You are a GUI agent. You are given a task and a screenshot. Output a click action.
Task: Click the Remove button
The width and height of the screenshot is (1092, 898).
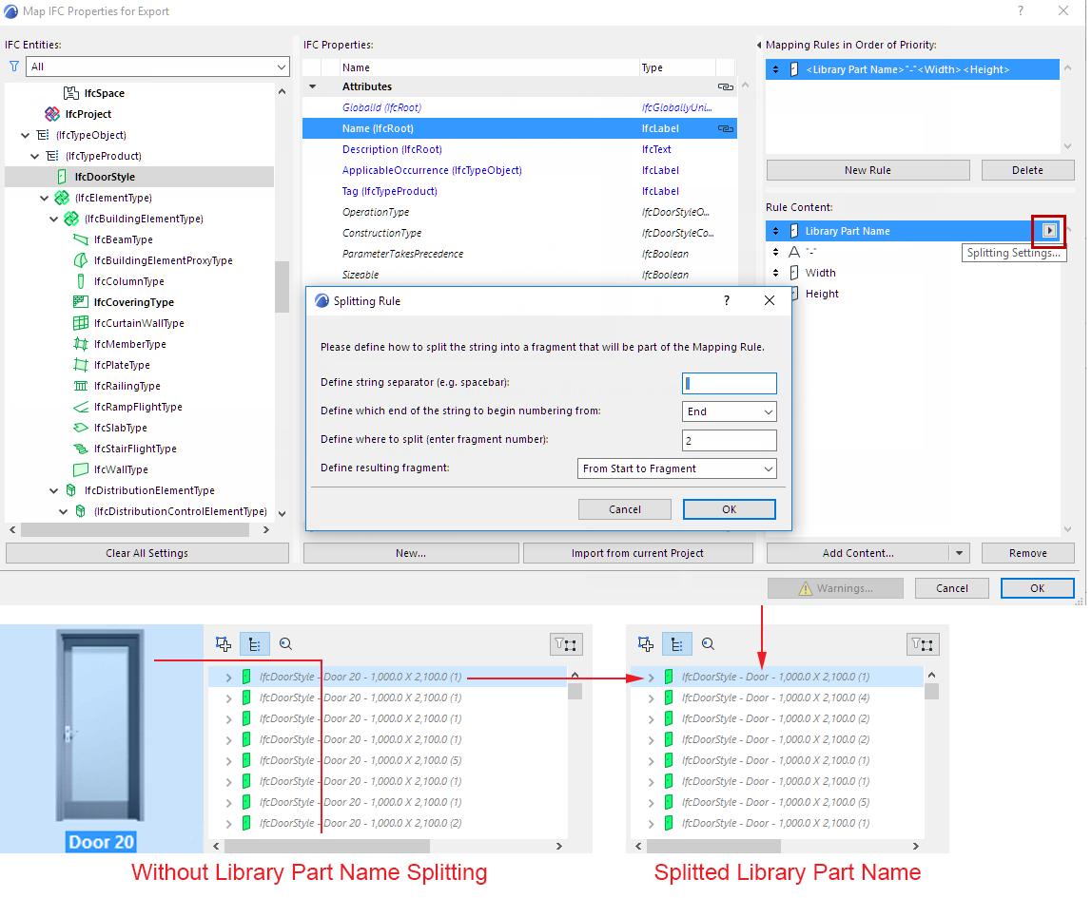[1028, 553]
